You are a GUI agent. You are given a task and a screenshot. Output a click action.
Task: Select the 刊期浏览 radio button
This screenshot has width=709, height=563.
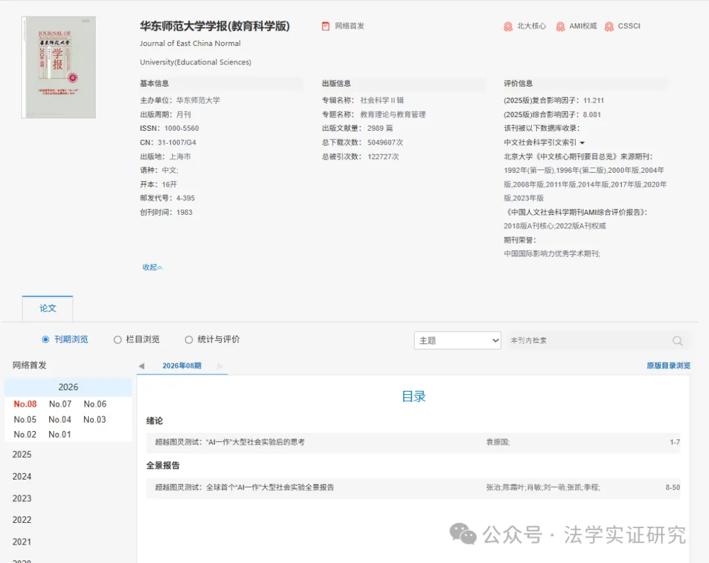point(46,340)
